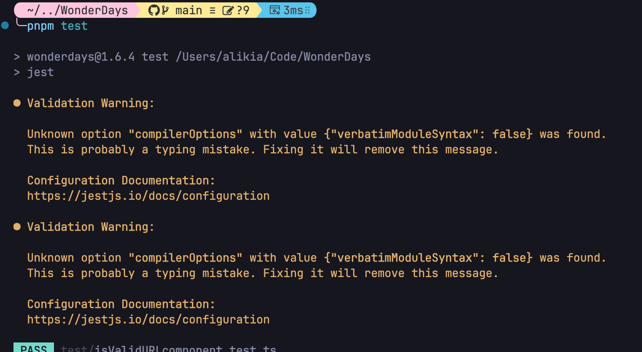This screenshot has height=352, width=642.
Task: Click the first Validation Warning heading
Action: (90, 103)
